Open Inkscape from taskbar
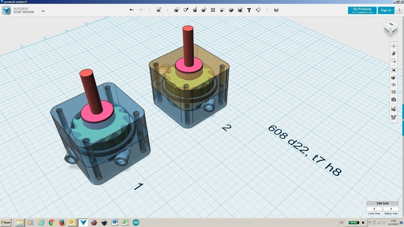Viewport: 404px width, 227px height. coord(104,222)
